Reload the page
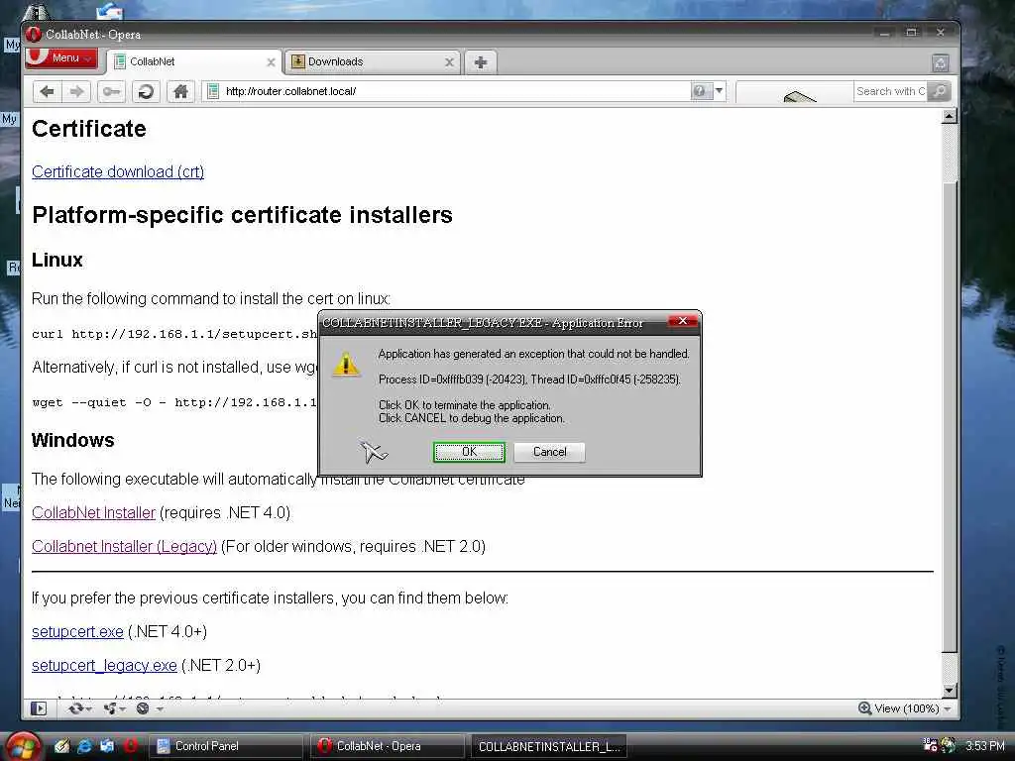Screen dimensions: 1015x761 click(x=147, y=92)
